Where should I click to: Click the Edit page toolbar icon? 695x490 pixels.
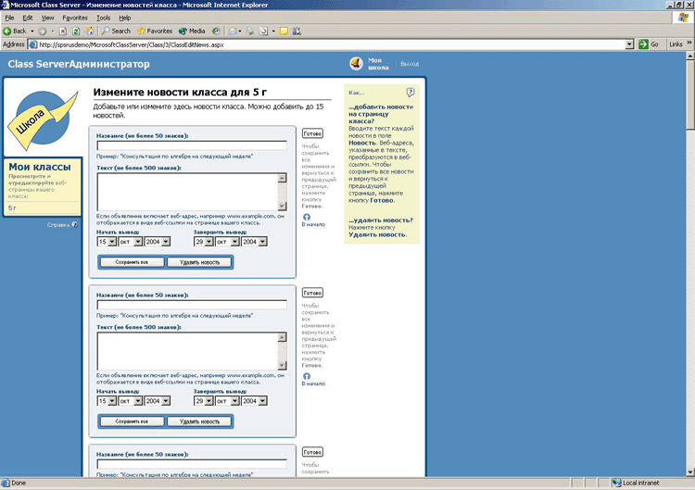(x=264, y=31)
